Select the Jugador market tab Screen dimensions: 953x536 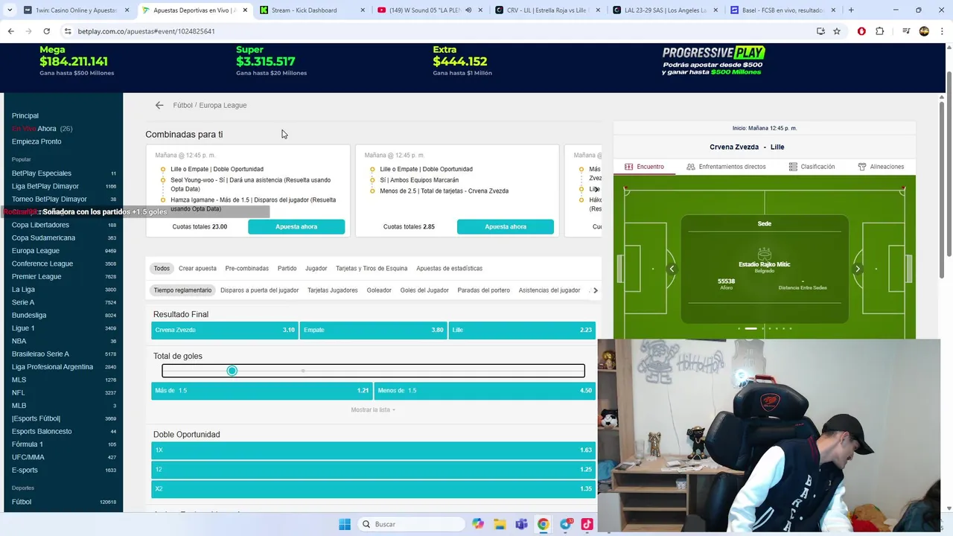click(x=316, y=268)
